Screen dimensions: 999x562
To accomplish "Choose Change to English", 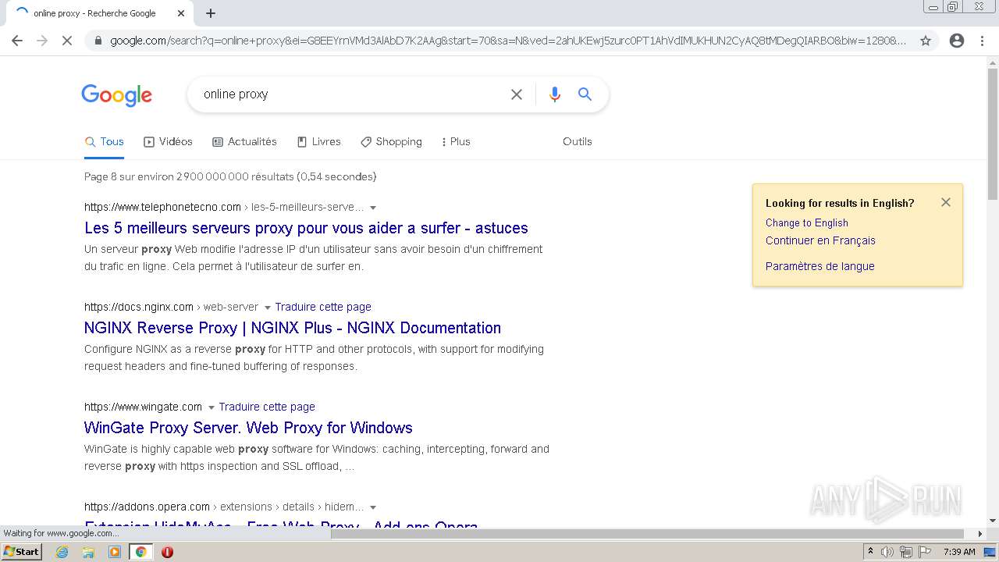I will pos(807,222).
